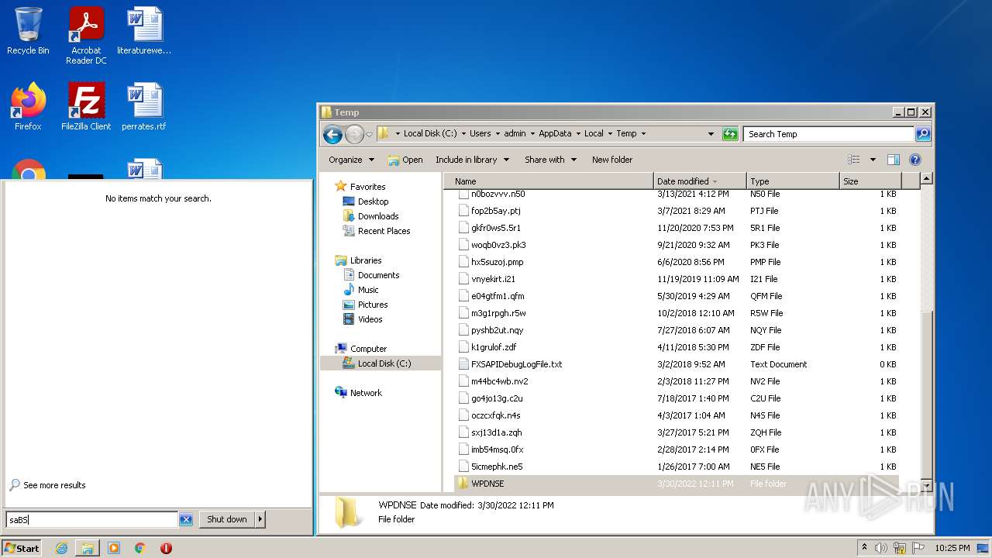Open FileZilla Client desktop shortcut
This screenshot has height=558, width=992.
86,107
